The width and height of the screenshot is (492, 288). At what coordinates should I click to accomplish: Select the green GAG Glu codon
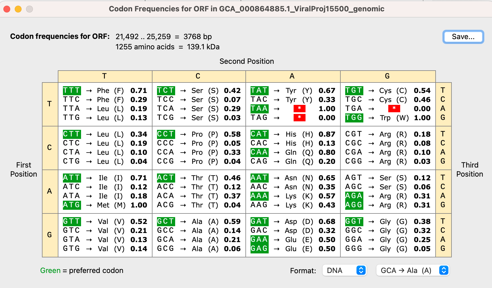pyautogui.click(x=259, y=249)
